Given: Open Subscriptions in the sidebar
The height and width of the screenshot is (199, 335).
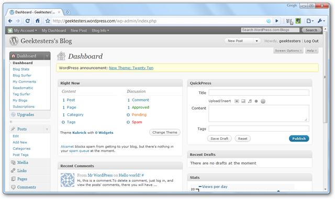Looking at the screenshot, I should pyautogui.click(x=24, y=107).
